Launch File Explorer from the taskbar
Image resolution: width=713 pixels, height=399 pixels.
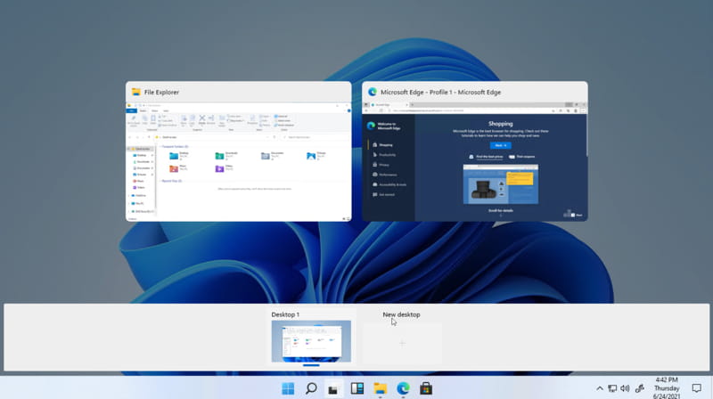[x=381, y=388]
